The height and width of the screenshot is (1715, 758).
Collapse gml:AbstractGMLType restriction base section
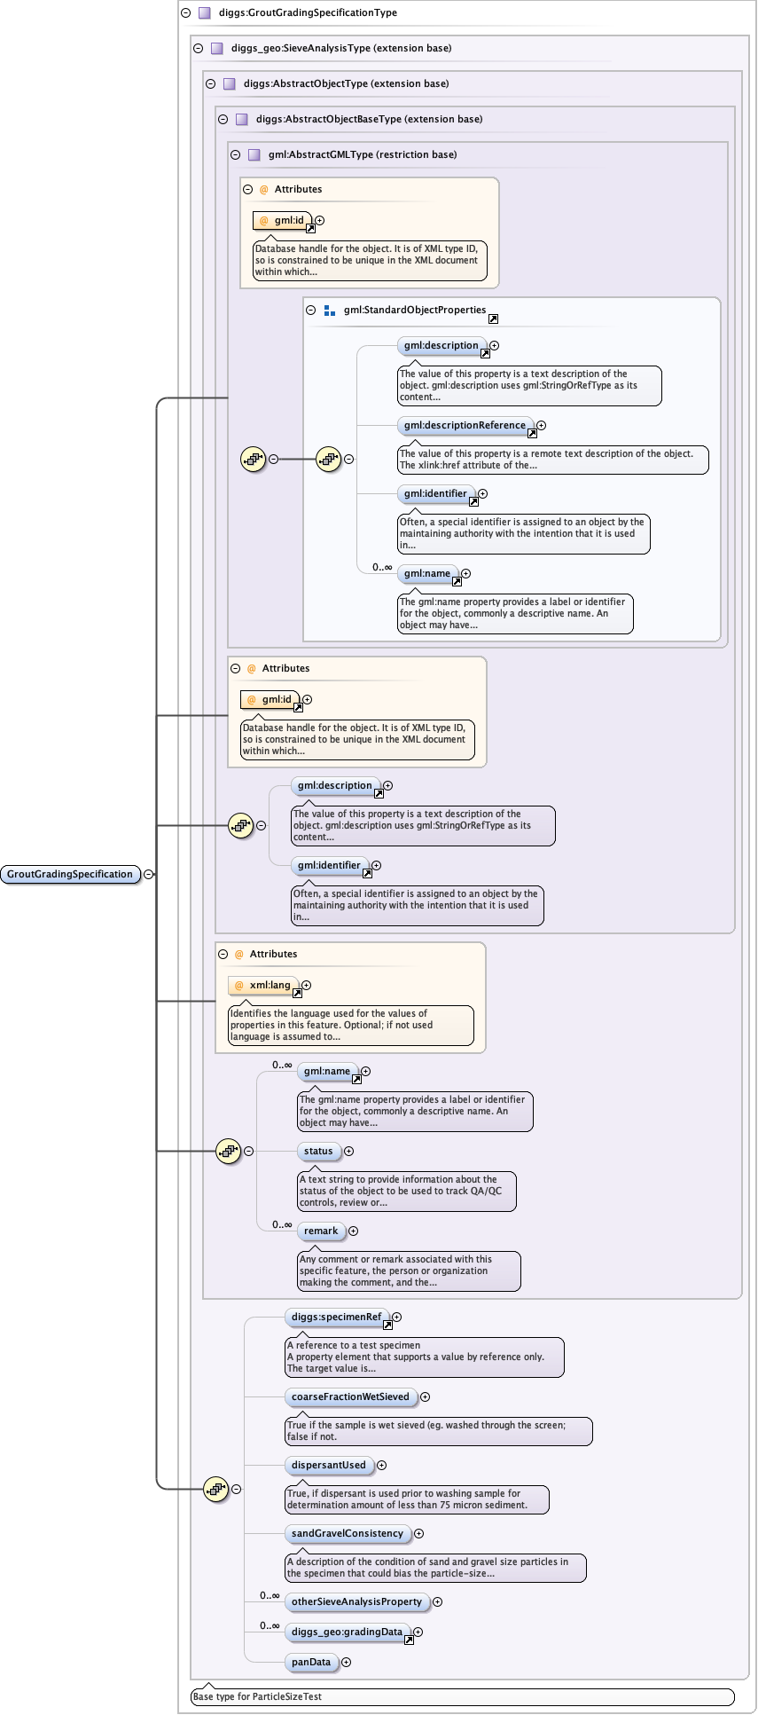coord(235,154)
